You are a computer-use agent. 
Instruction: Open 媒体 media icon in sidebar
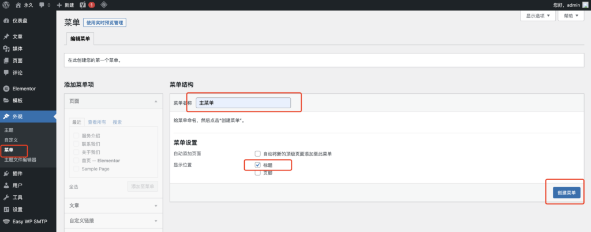(x=6, y=48)
